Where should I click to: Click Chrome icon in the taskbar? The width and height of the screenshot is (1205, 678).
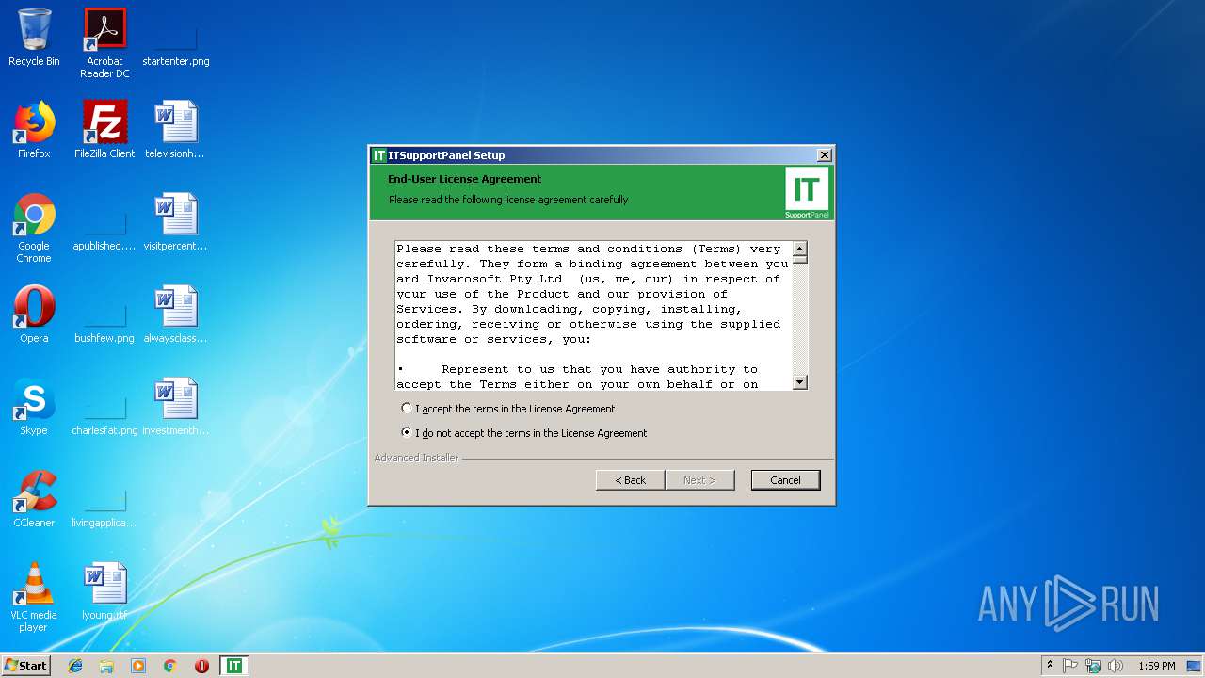(x=170, y=666)
